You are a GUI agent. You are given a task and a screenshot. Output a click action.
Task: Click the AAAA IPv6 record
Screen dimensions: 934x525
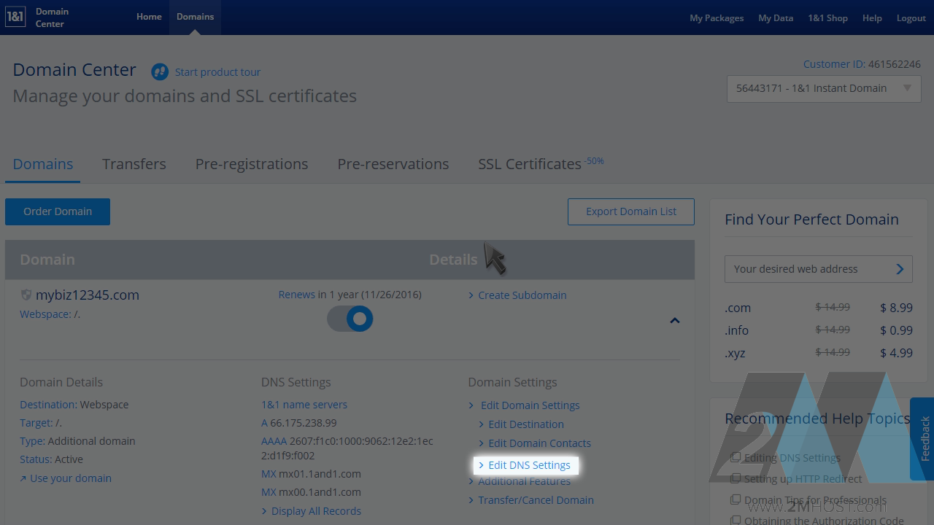(x=347, y=448)
